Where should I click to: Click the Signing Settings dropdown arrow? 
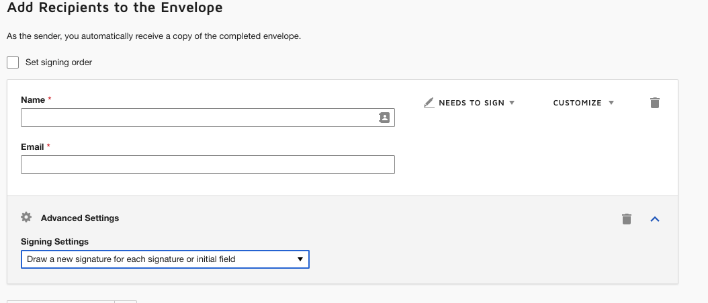pyautogui.click(x=300, y=259)
